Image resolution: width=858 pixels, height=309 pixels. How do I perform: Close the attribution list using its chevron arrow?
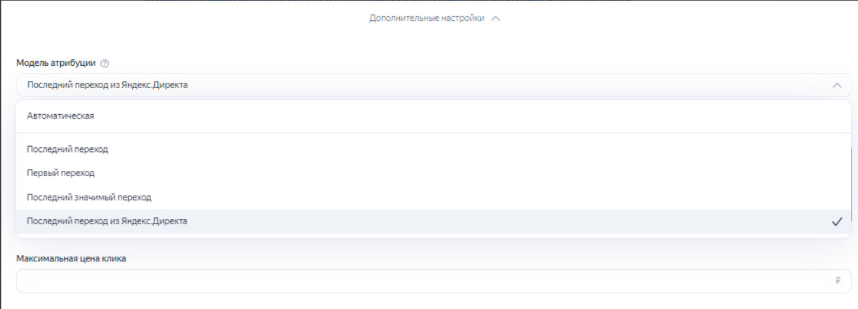pyautogui.click(x=837, y=85)
